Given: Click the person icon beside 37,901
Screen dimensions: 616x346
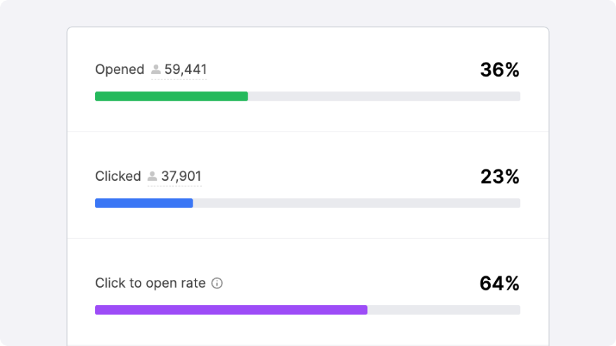Looking at the screenshot, I should tap(153, 177).
